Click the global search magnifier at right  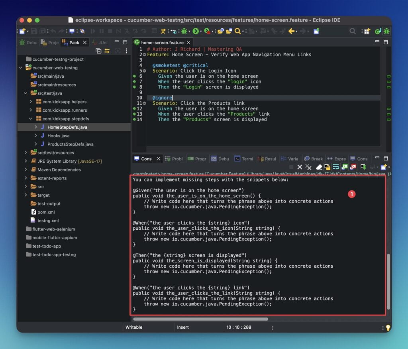pyautogui.click(x=353, y=31)
